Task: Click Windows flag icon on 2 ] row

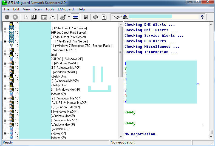Action: pos(12,98)
